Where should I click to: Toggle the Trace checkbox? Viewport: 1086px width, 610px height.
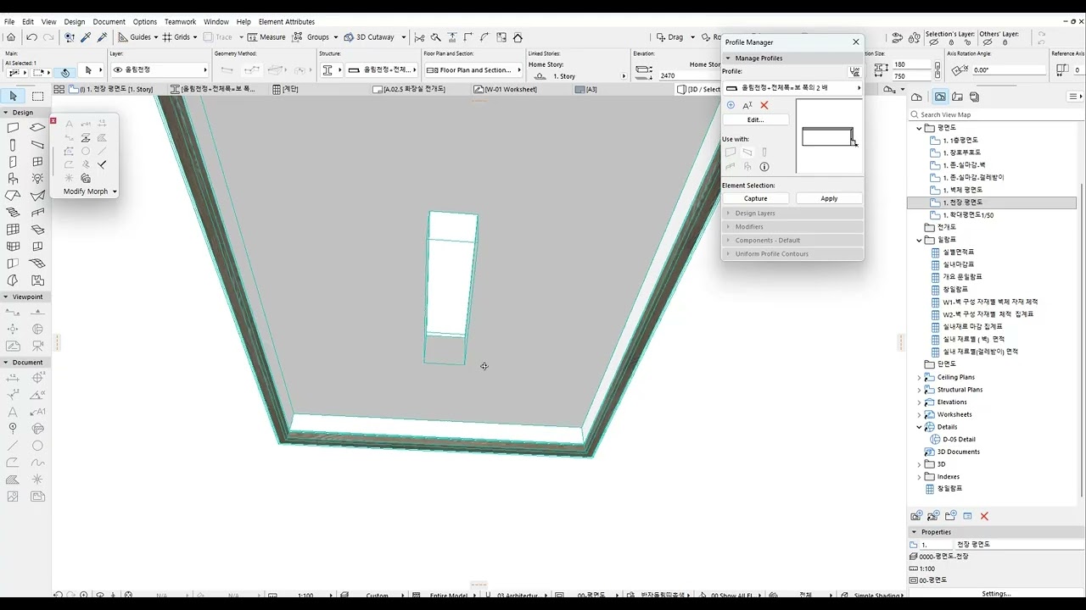click(219, 37)
